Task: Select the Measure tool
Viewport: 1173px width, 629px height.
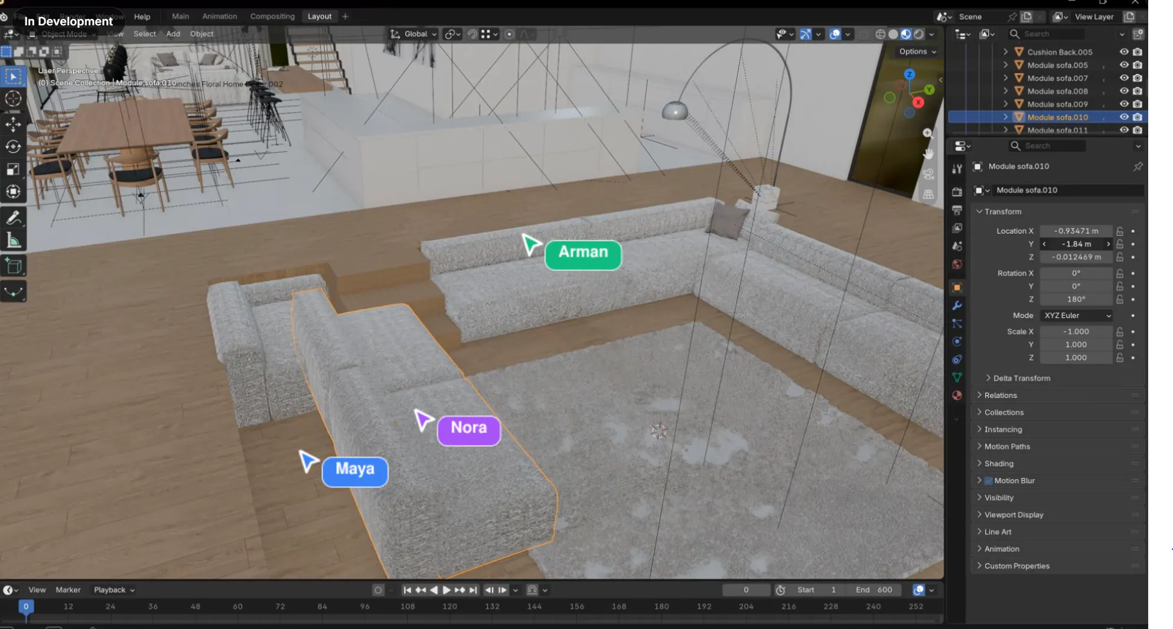Action: (x=13, y=241)
